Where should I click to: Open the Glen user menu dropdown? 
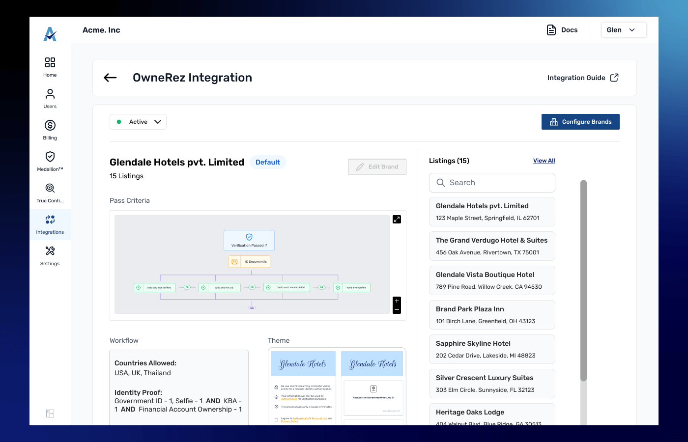click(x=624, y=30)
